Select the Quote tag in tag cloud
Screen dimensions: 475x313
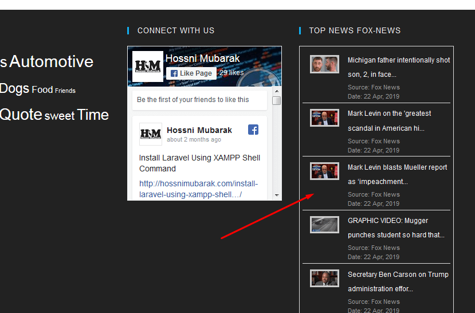pyautogui.click(x=21, y=115)
